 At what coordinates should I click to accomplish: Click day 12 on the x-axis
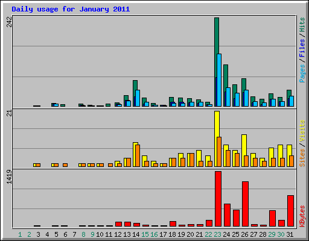(x=118, y=234)
